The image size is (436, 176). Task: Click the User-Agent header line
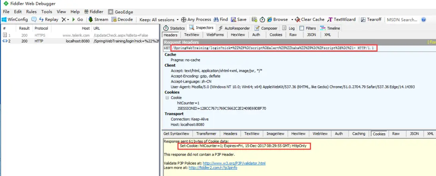coord(293,87)
